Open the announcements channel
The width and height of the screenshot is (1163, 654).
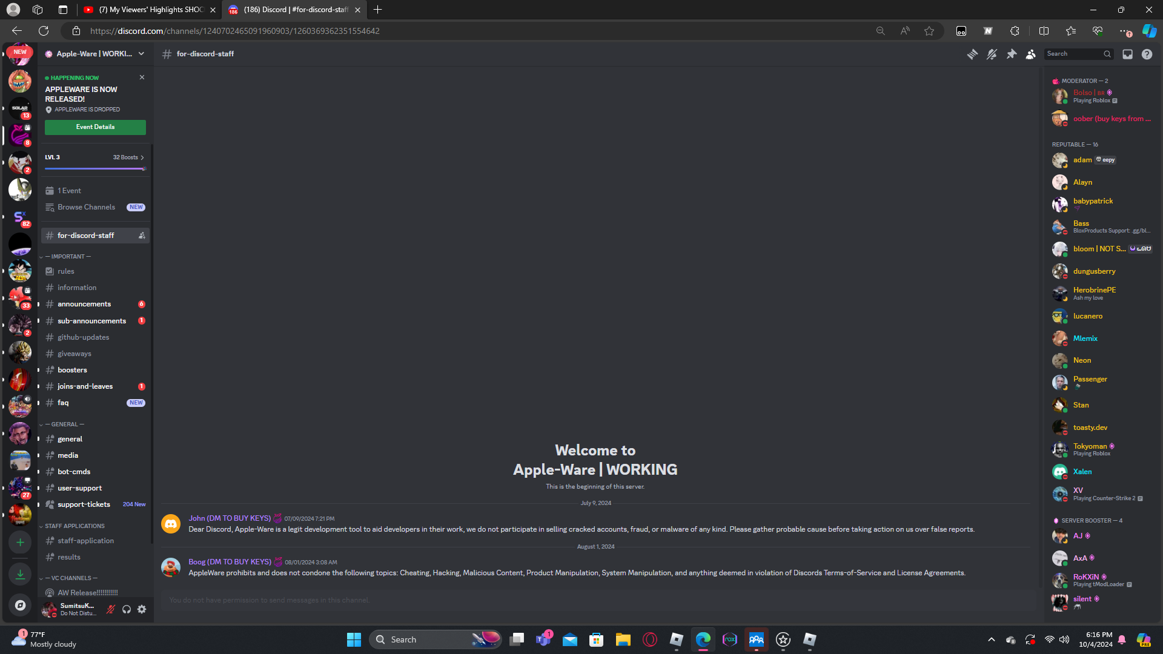(95, 304)
